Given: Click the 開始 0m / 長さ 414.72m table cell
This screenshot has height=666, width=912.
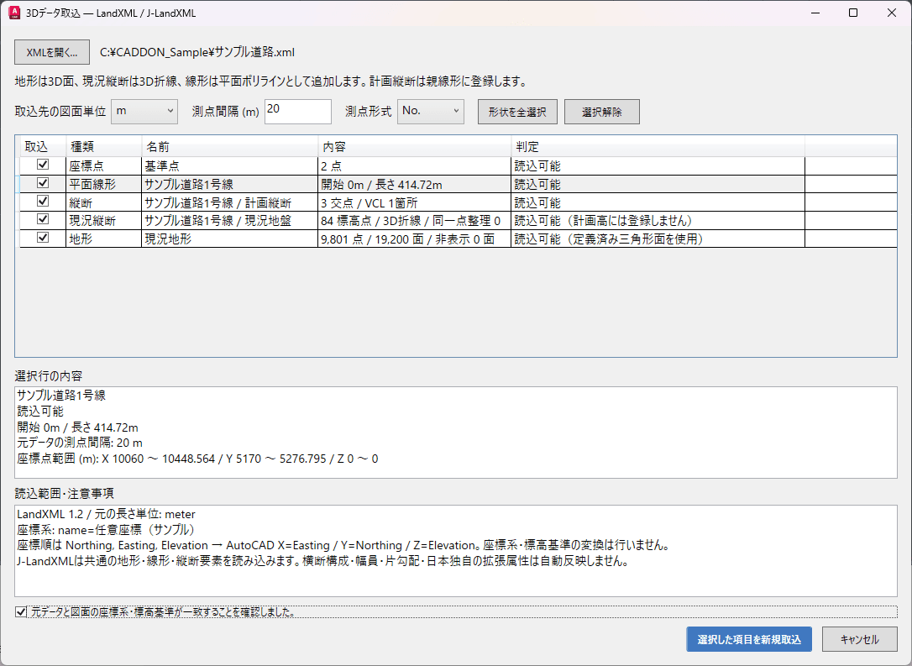Looking at the screenshot, I should coord(415,185).
